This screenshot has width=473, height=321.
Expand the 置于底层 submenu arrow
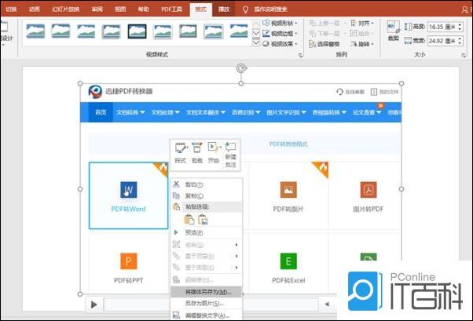(236, 268)
